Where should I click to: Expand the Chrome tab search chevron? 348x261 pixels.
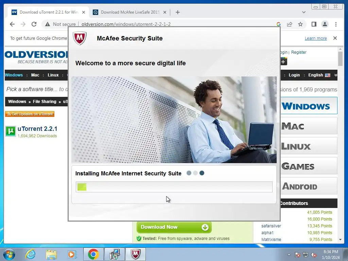[x=303, y=12]
